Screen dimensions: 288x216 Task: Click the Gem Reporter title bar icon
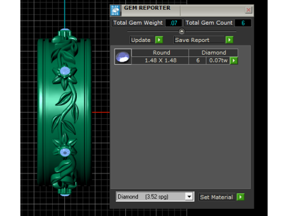click(x=115, y=10)
